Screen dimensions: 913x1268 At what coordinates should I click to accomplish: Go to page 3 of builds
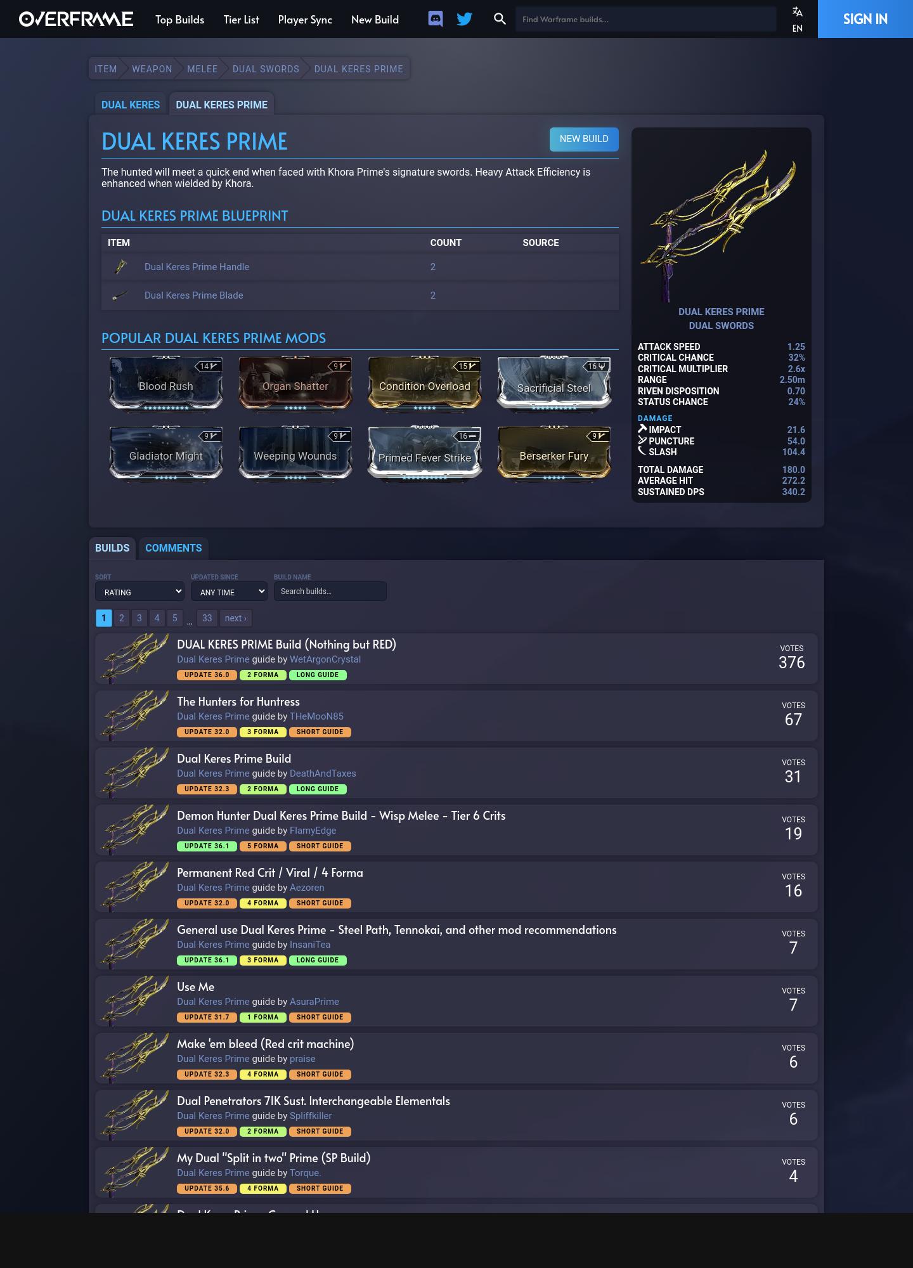click(139, 618)
